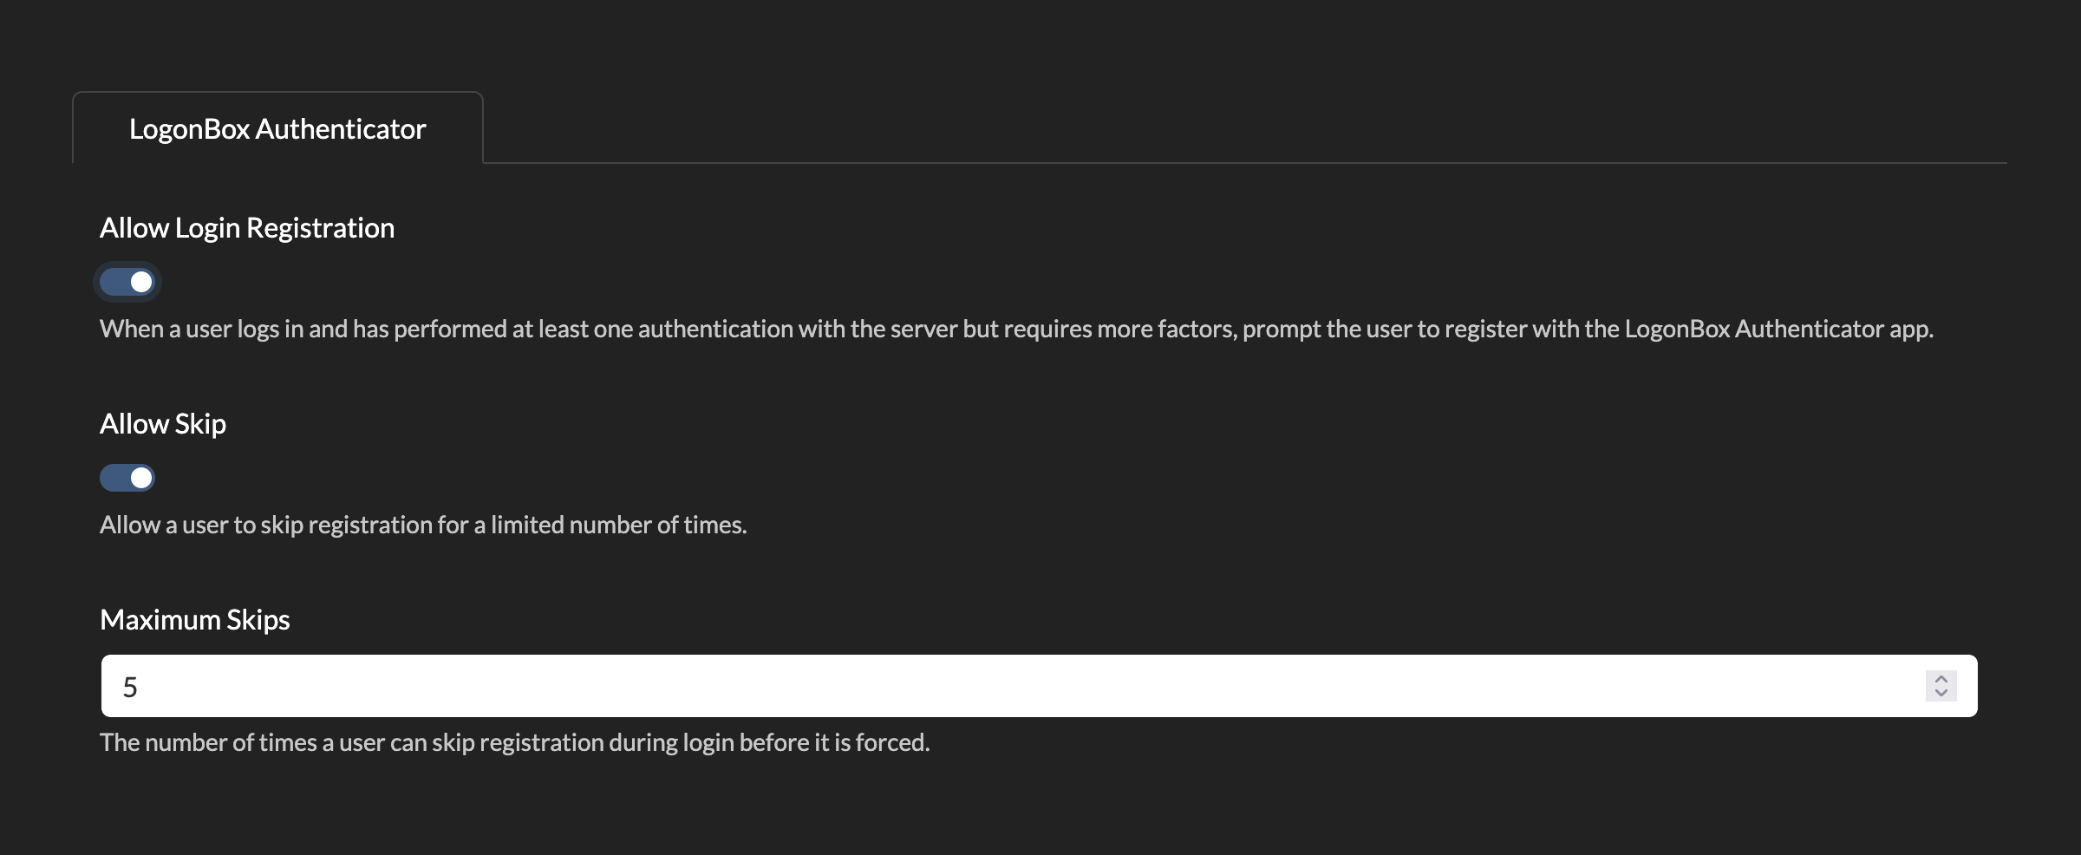Click the blue track of Login Registration switch
This screenshot has height=855, width=2081.
(114, 282)
